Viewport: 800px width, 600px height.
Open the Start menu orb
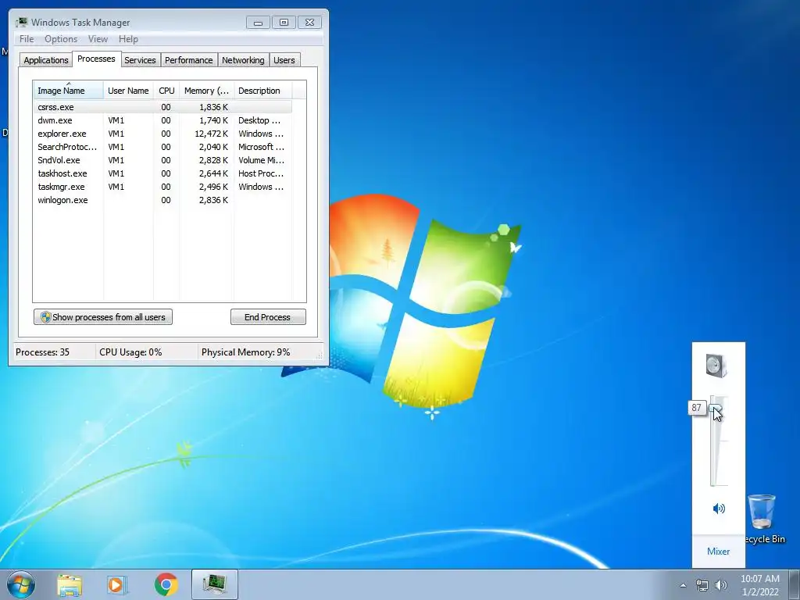(x=21, y=584)
